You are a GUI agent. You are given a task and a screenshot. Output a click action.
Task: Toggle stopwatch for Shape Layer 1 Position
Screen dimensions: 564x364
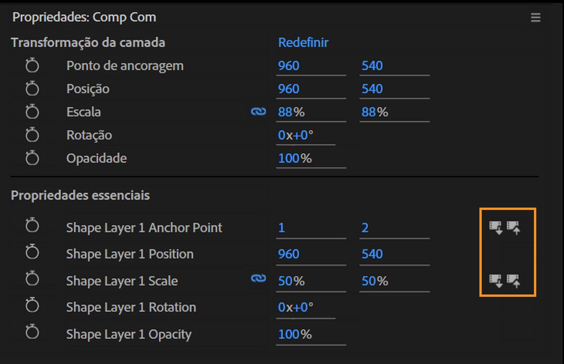point(32,253)
